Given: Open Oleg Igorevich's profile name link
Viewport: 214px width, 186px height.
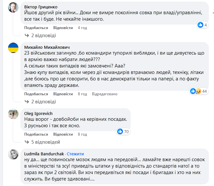Looking at the screenshot, I should point(38,113).
